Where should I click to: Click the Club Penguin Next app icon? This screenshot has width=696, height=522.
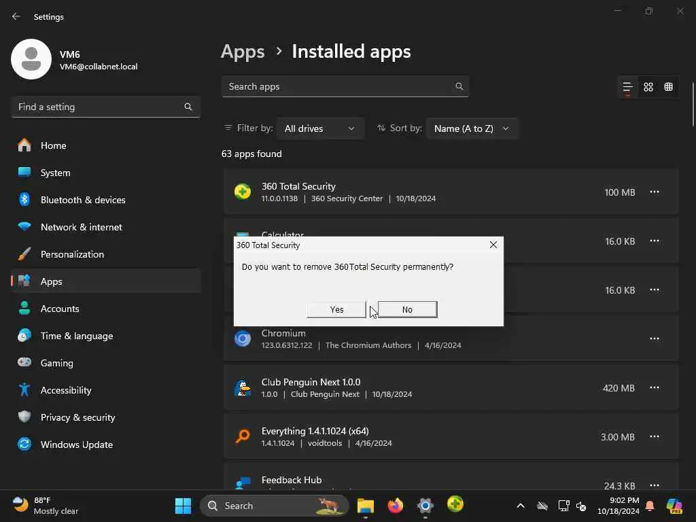(x=243, y=387)
